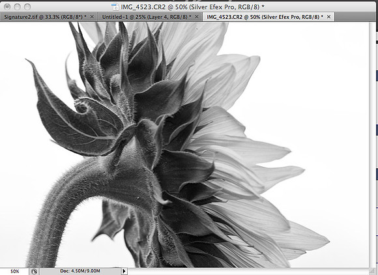Click the window zoom button

(x=27, y=7)
